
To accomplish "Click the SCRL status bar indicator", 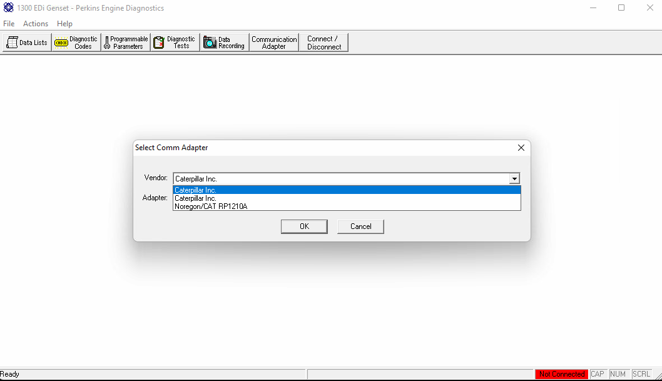I will pyautogui.click(x=641, y=374).
